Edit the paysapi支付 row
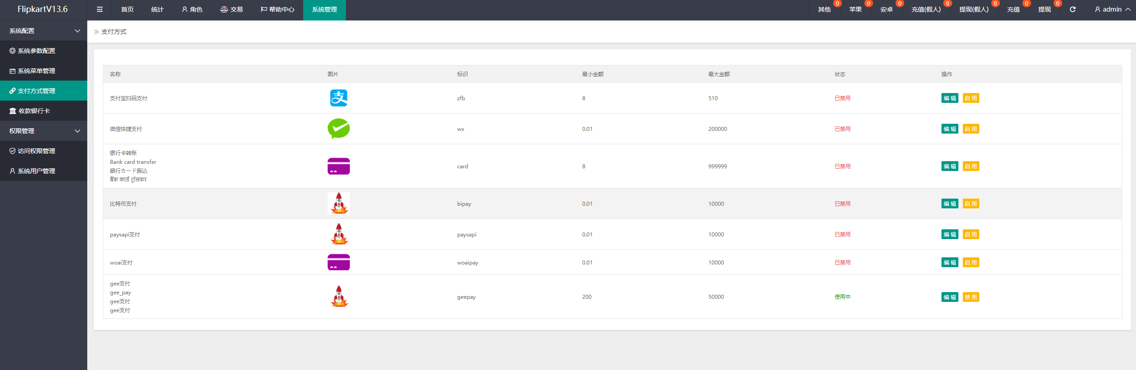Screen dimensions: 1136x370 tap(950, 234)
